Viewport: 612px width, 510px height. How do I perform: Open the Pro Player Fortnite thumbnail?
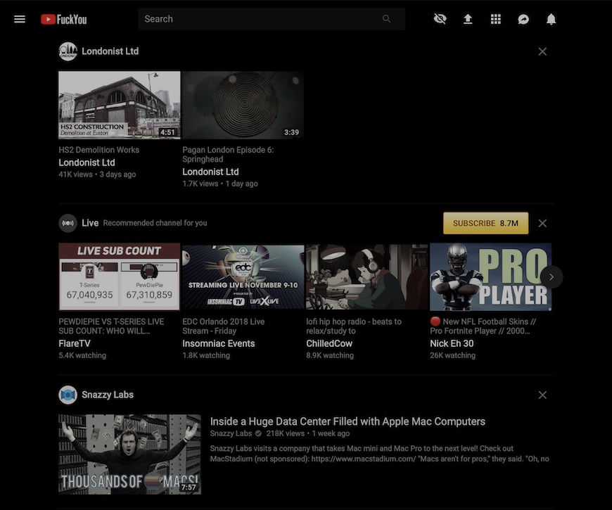[490, 276]
